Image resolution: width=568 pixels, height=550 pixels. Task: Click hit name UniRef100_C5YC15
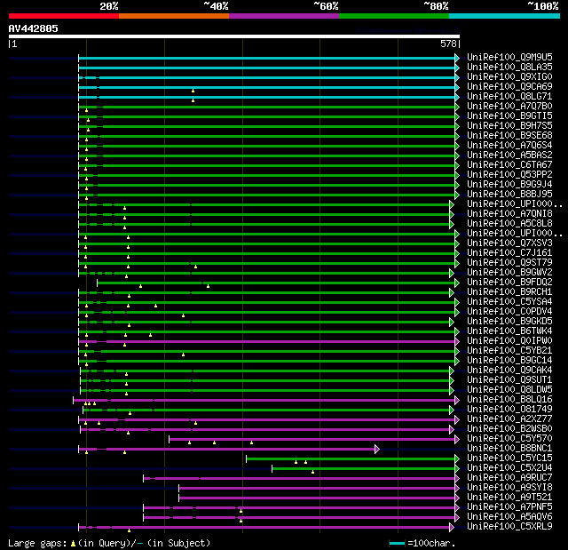coord(509,458)
